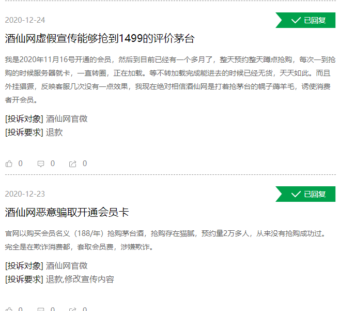Share the 2020-12-23 complaint post

click(73, 309)
